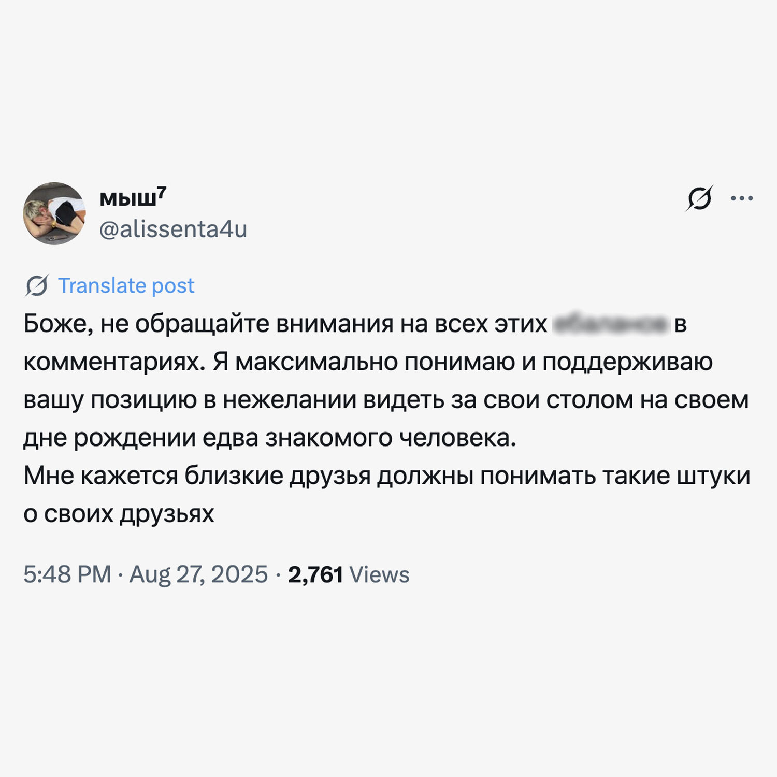This screenshot has width=777, height=777.
Task: Click the post line starting with Боже
Action: tap(285, 324)
